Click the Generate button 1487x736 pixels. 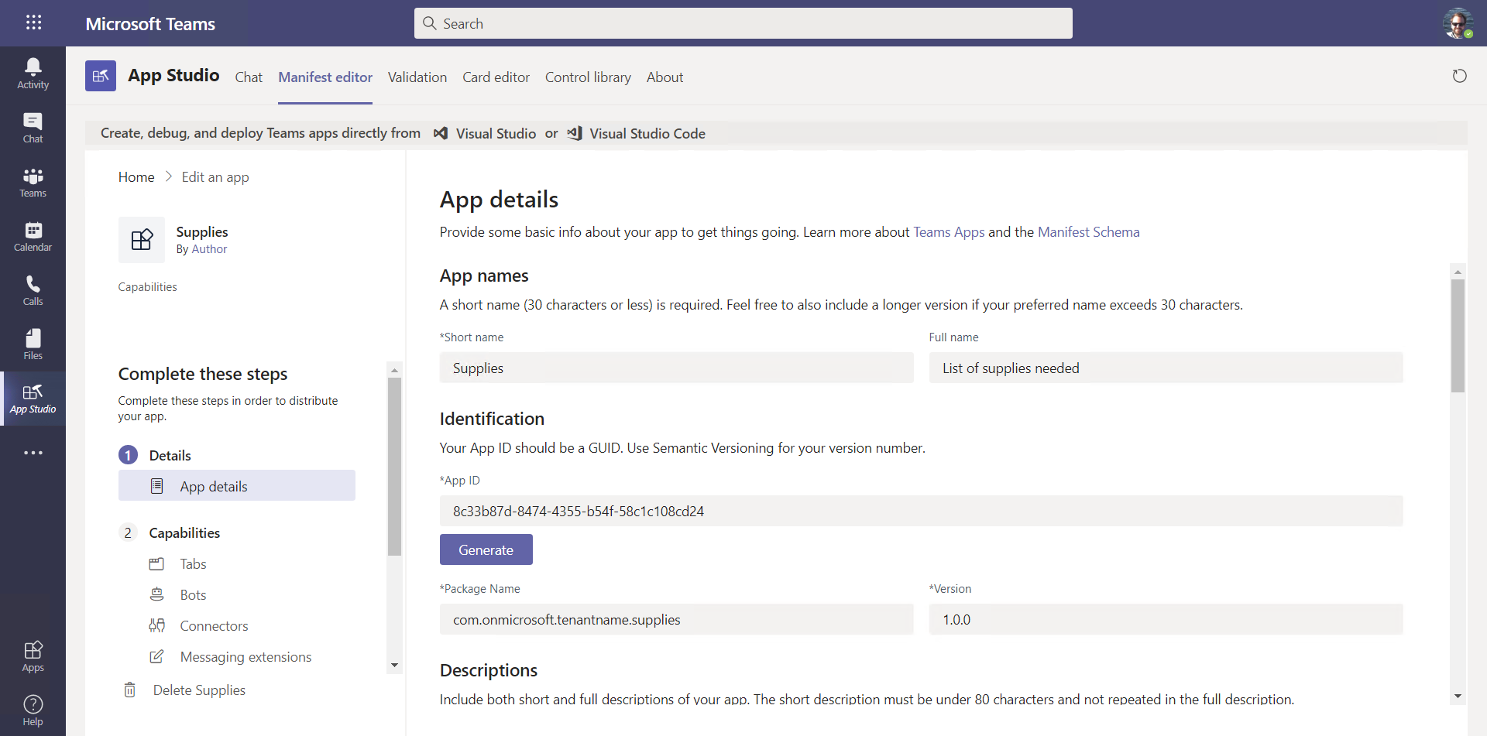(x=486, y=549)
